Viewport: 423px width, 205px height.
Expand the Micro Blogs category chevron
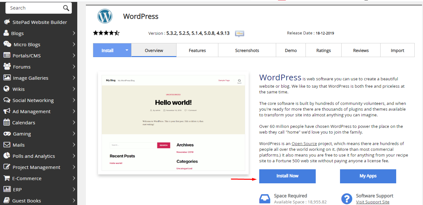[x=74, y=44]
